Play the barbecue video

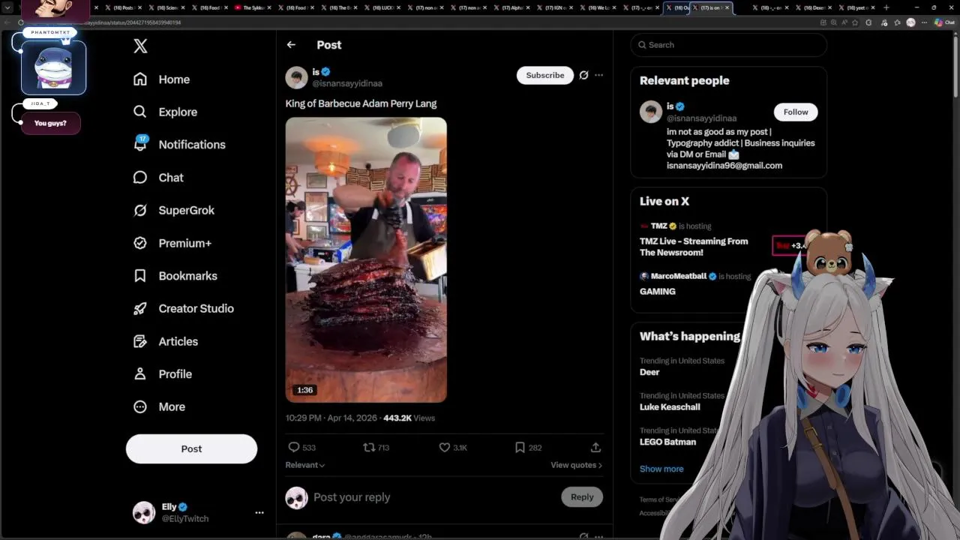pyautogui.click(x=366, y=259)
